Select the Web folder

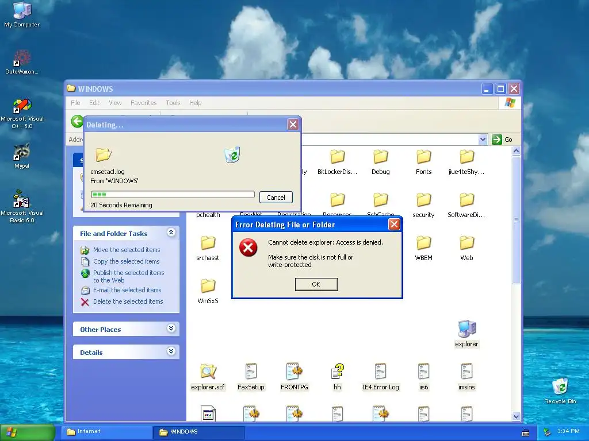[x=466, y=249]
